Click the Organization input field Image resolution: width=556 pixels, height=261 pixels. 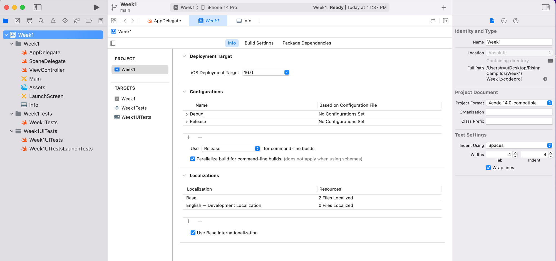pos(519,112)
